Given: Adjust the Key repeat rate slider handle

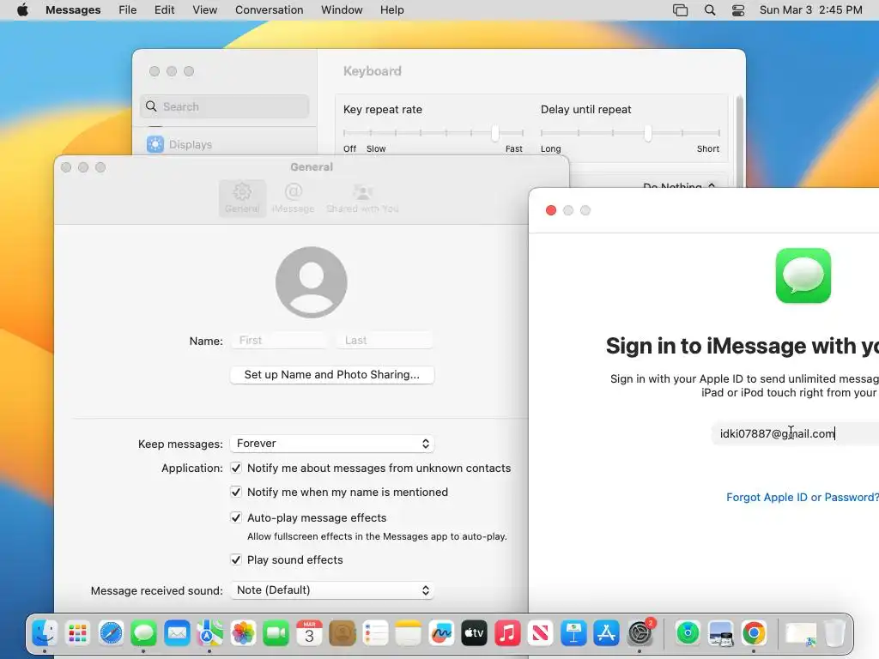Looking at the screenshot, I should pyautogui.click(x=495, y=133).
